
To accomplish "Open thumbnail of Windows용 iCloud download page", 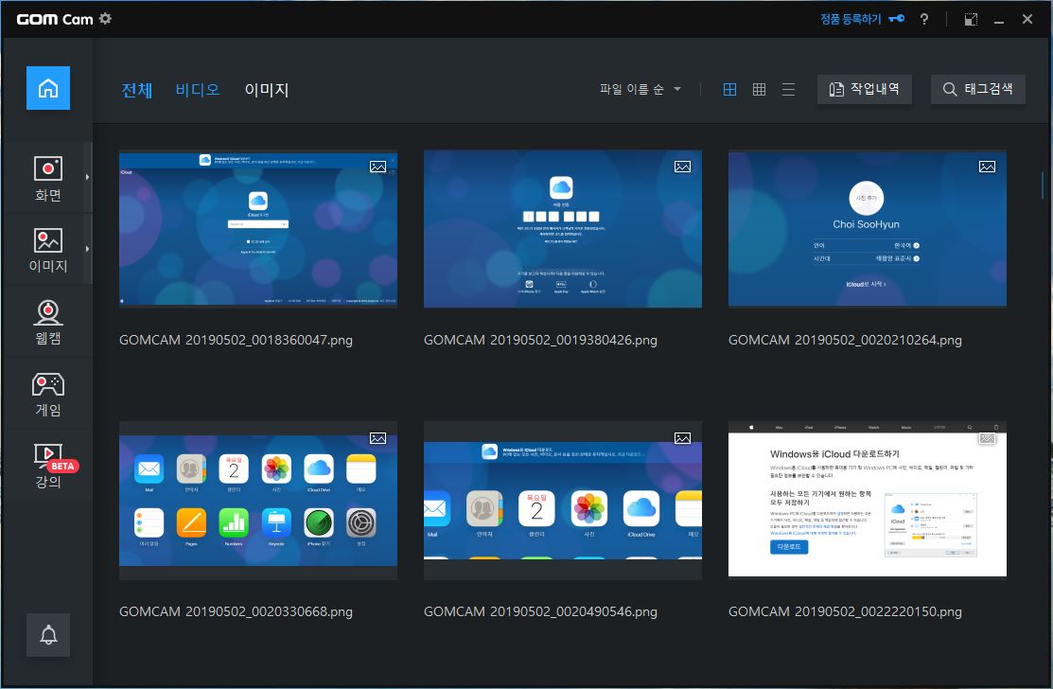I will [867, 499].
